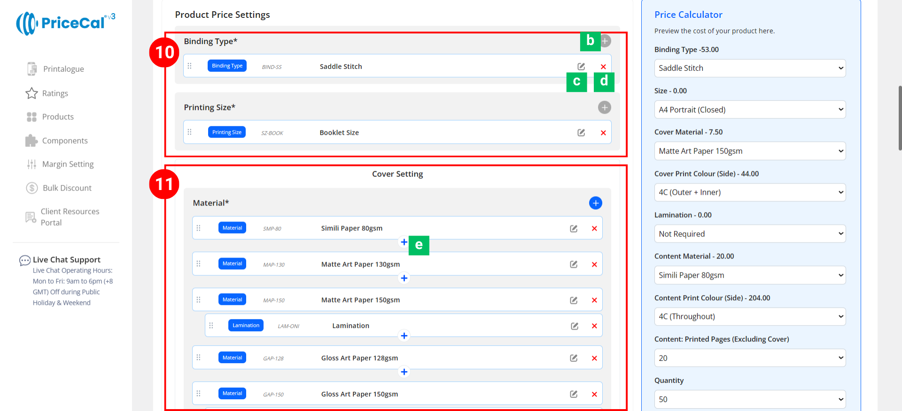
Task: Delete the Lamination sub-item
Action: [594, 326]
